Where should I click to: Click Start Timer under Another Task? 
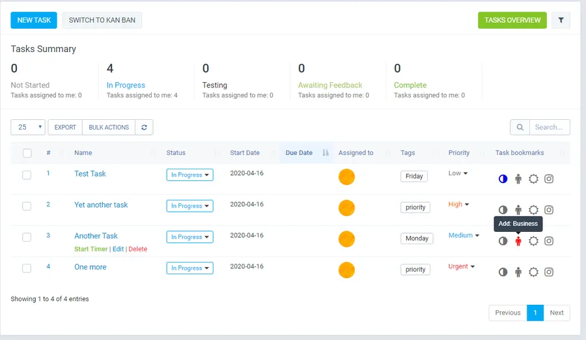(91, 249)
